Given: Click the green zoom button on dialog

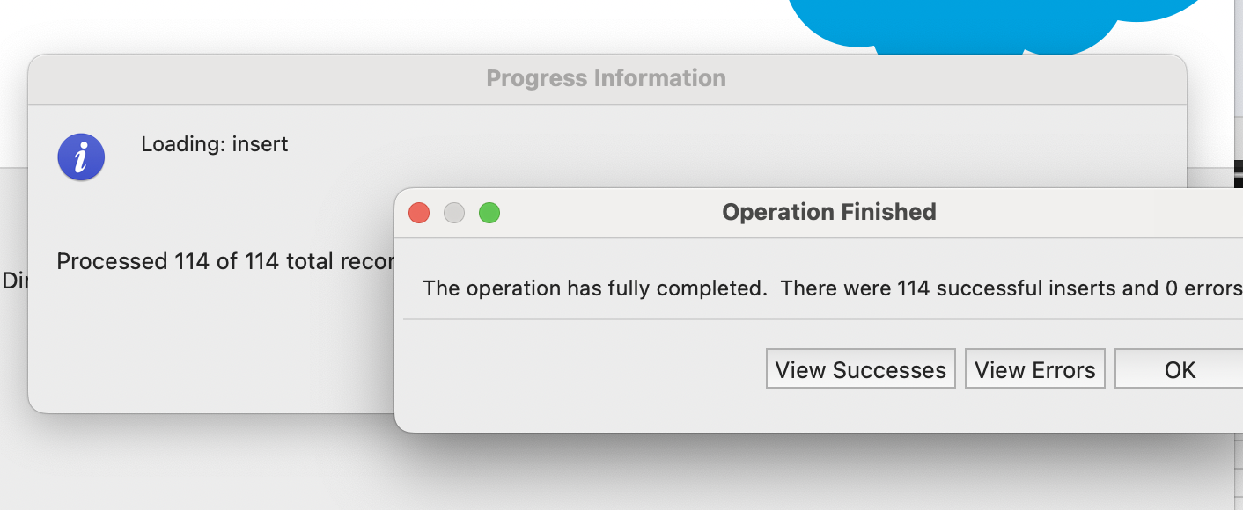Looking at the screenshot, I should [x=489, y=213].
